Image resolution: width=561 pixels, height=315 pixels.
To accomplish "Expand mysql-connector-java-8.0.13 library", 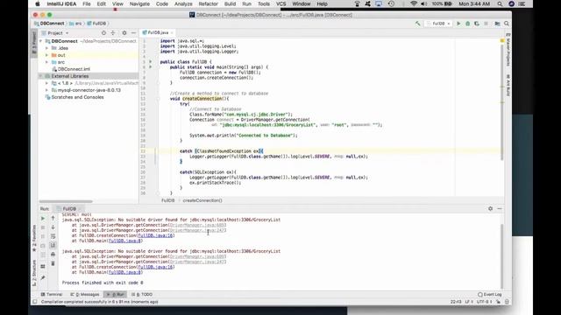I will click(46, 90).
